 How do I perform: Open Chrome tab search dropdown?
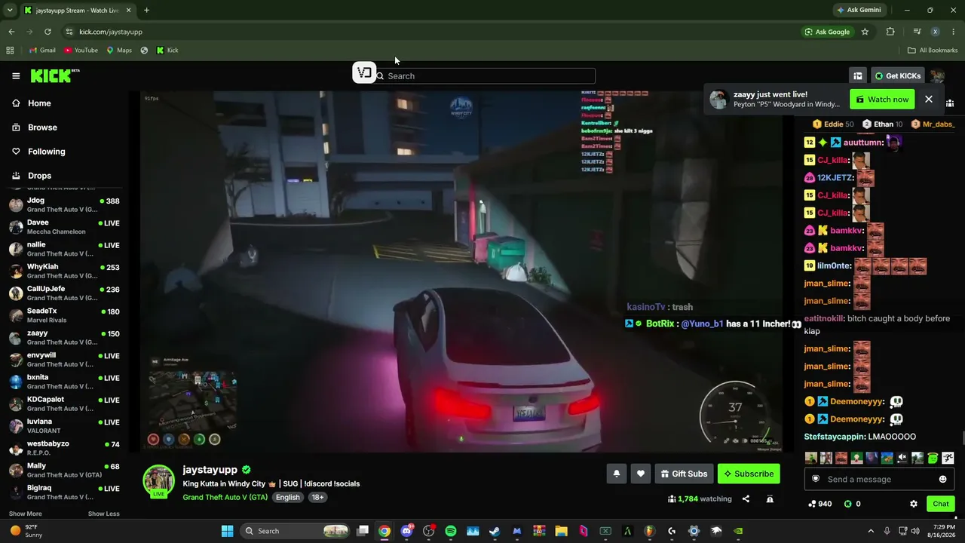pos(10,10)
